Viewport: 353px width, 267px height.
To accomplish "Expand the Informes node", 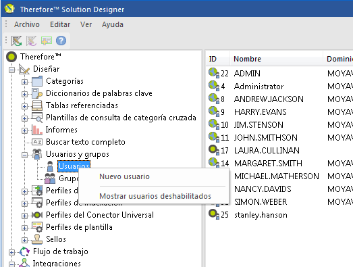I will tap(24, 130).
